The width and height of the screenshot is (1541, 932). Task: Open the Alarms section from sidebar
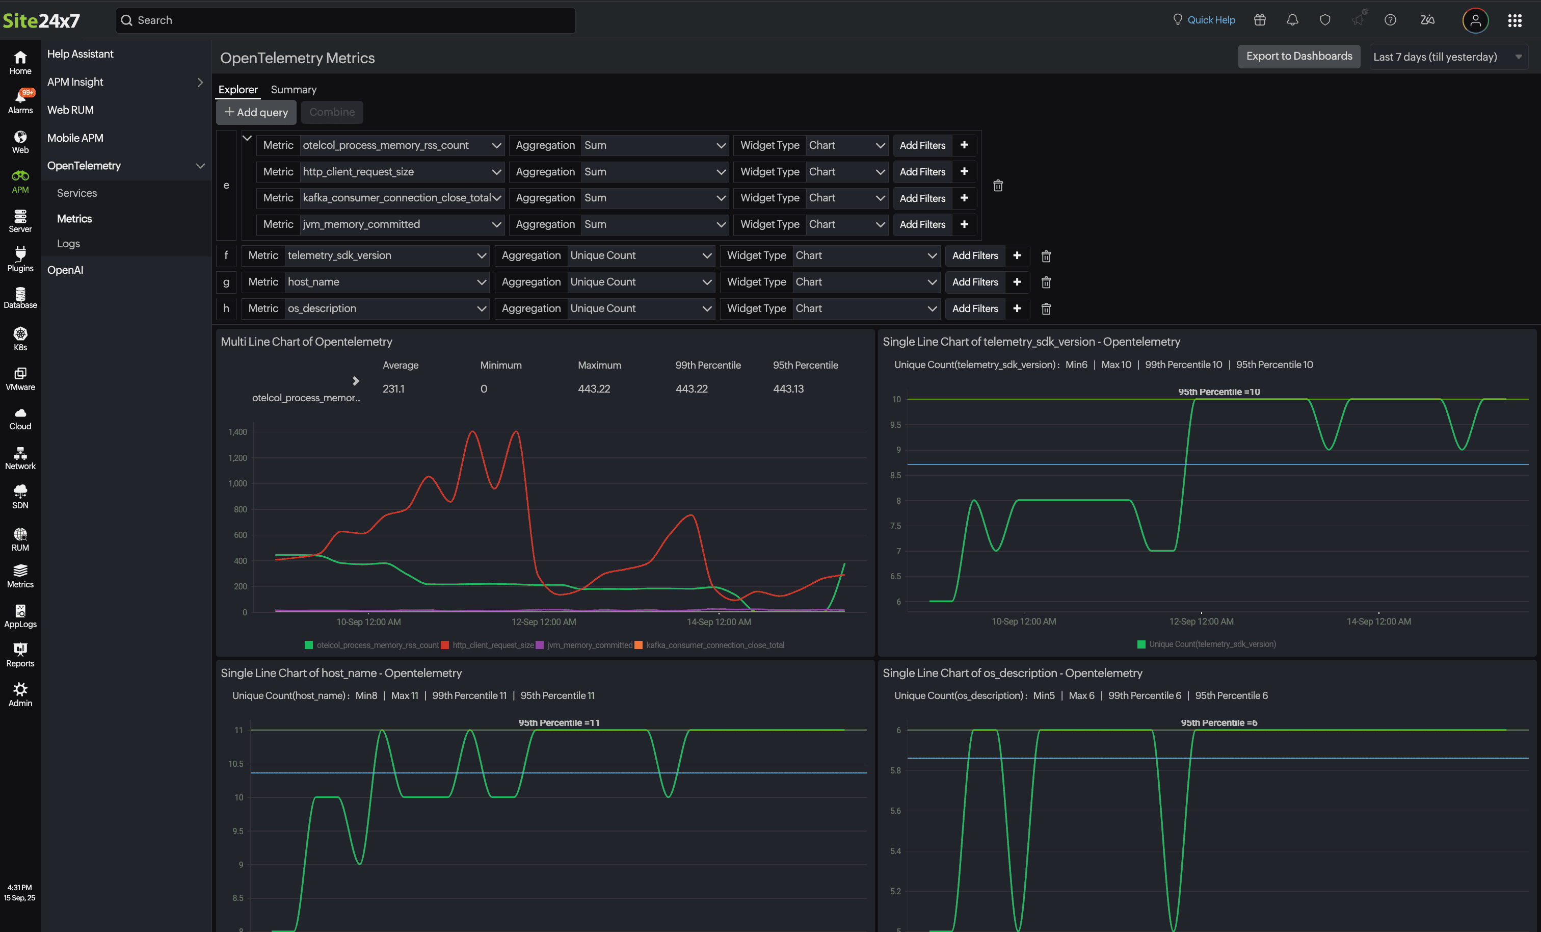[20, 100]
